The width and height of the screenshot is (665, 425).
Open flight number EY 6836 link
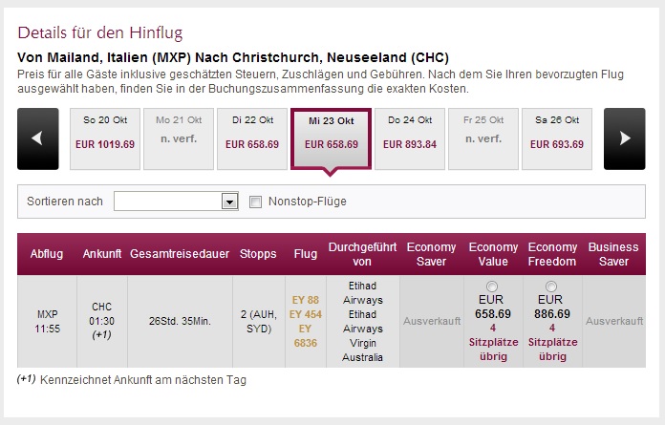[x=306, y=336]
